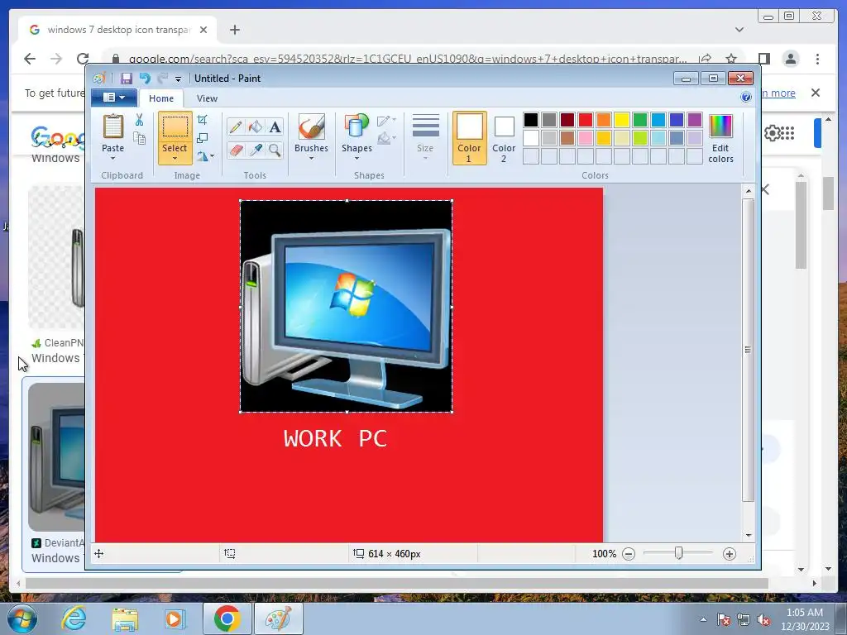Pick the purple color swatch
The image size is (847, 635).
coord(695,119)
